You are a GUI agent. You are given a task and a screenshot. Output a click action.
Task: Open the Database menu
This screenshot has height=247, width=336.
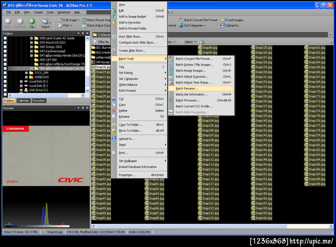click(64, 12)
